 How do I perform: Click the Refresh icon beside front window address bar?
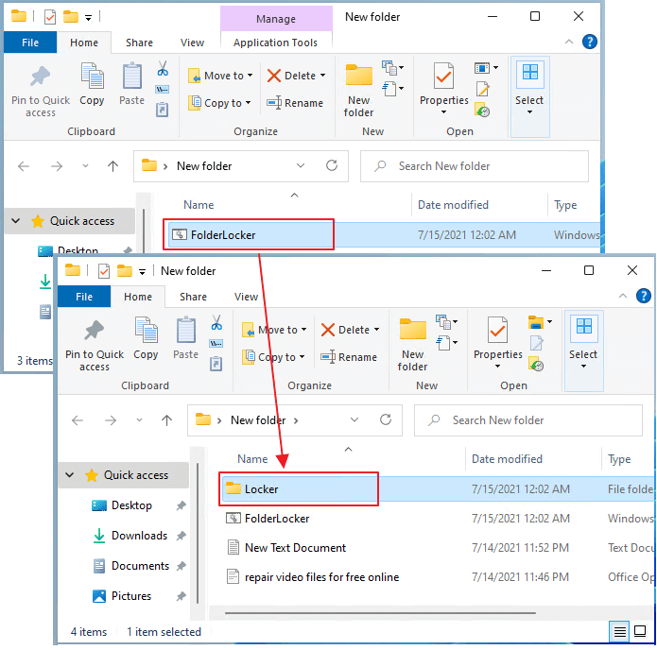pos(386,420)
